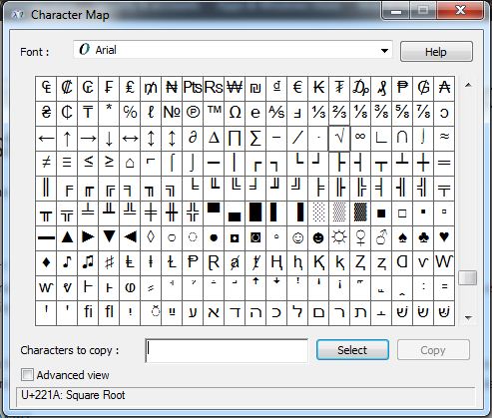Pick the not-equal sign character
This screenshot has width=492, height=418.
point(46,163)
